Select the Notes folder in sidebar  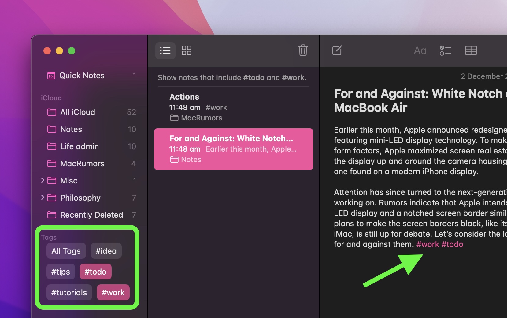point(91,129)
